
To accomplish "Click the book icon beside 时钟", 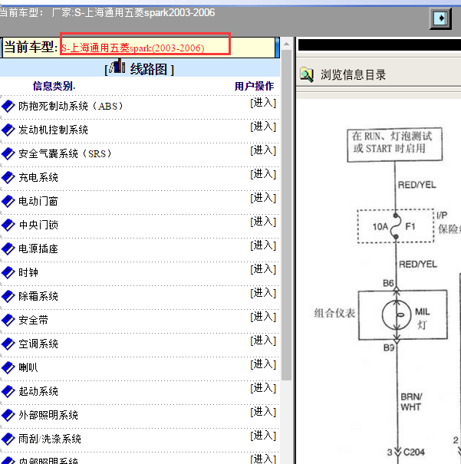I will click(x=8, y=272).
